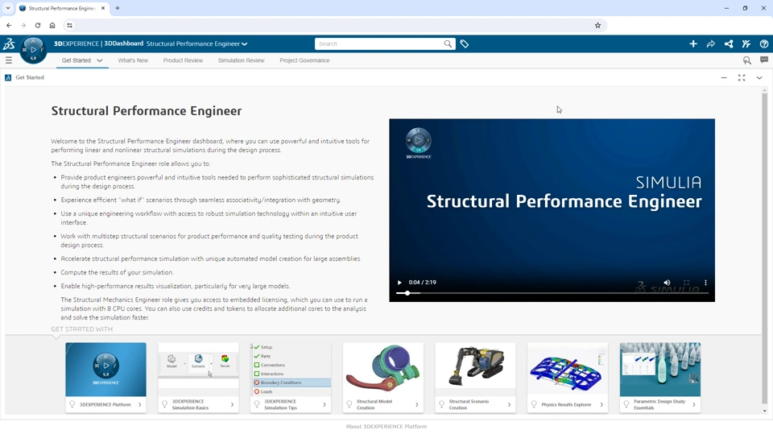
Task: Reload the browser page
Action: click(38, 25)
